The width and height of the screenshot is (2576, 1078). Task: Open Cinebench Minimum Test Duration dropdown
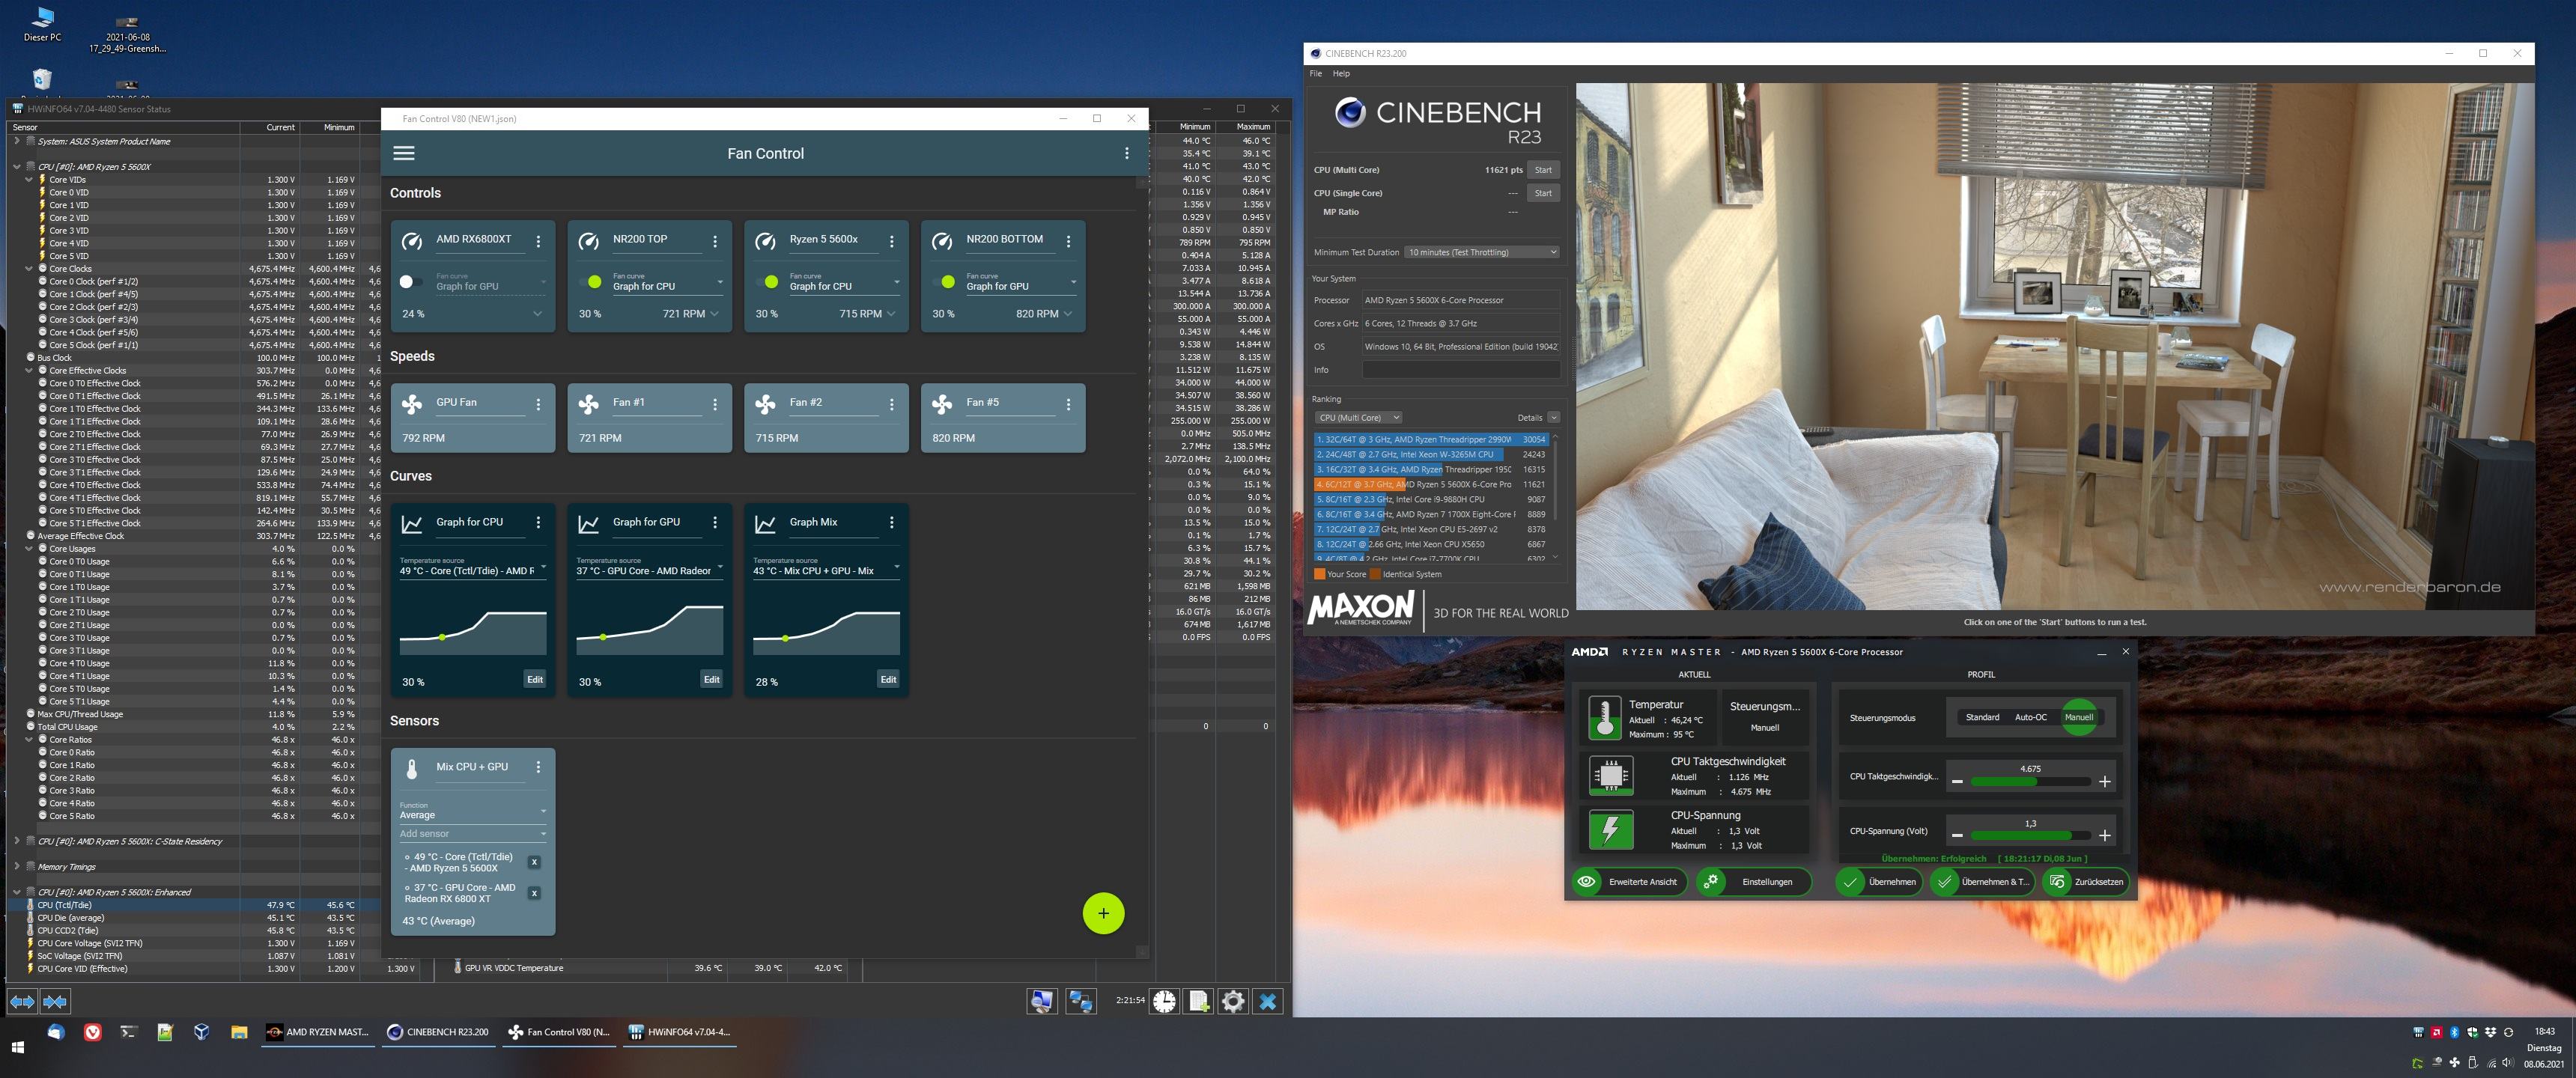[1481, 252]
